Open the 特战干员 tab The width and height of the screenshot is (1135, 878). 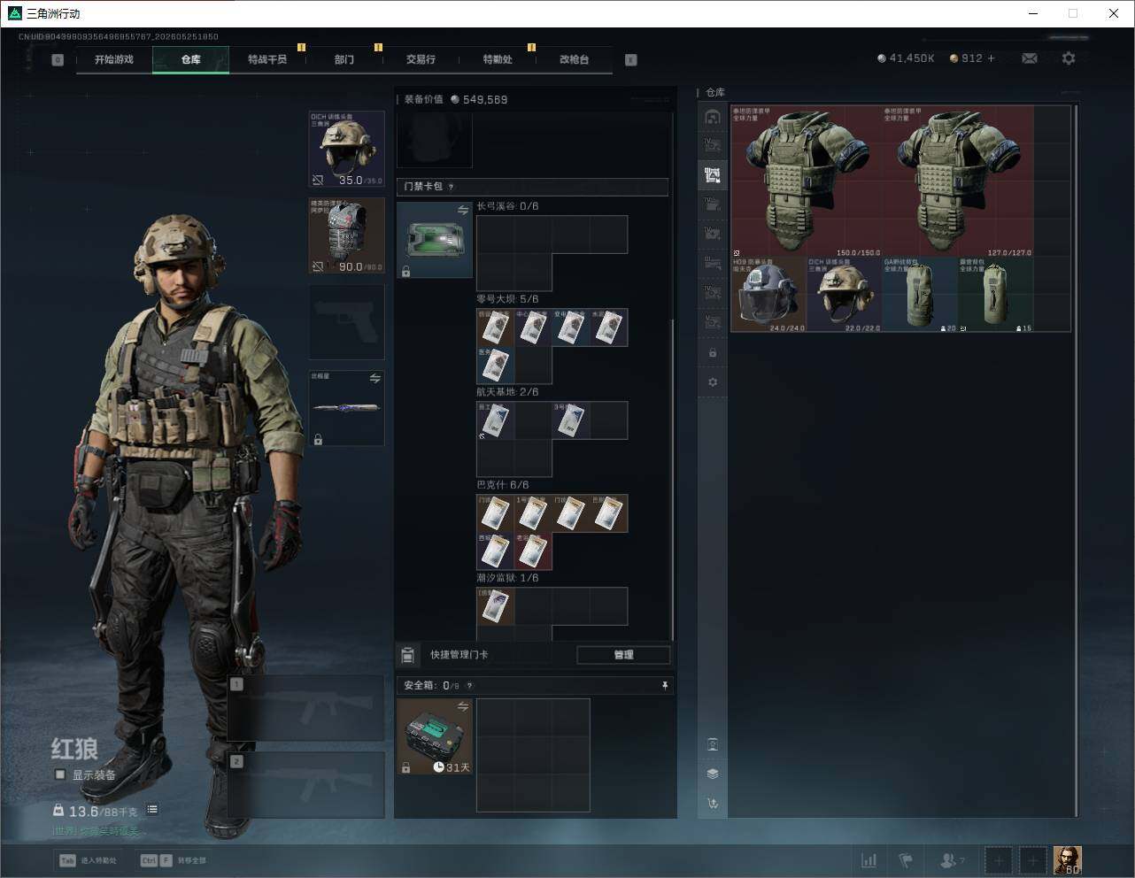point(267,59)
